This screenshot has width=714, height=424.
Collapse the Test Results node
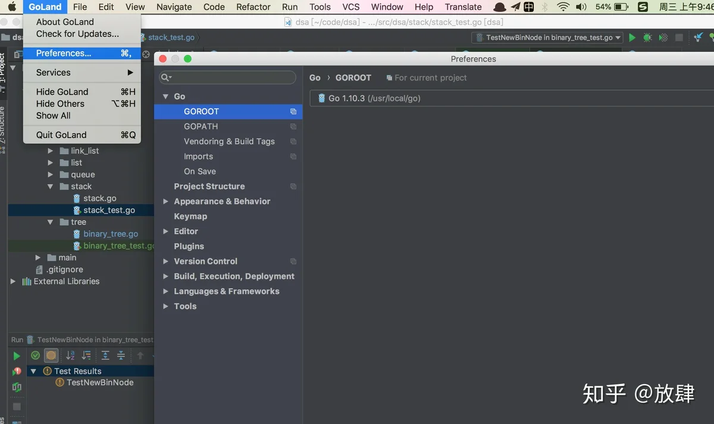tap(33, 371)
